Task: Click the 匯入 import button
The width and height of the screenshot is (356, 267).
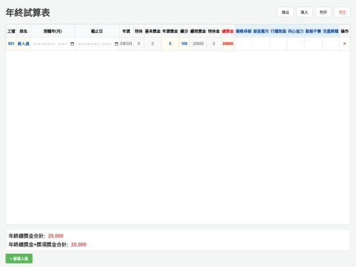Action: [304, 13]
